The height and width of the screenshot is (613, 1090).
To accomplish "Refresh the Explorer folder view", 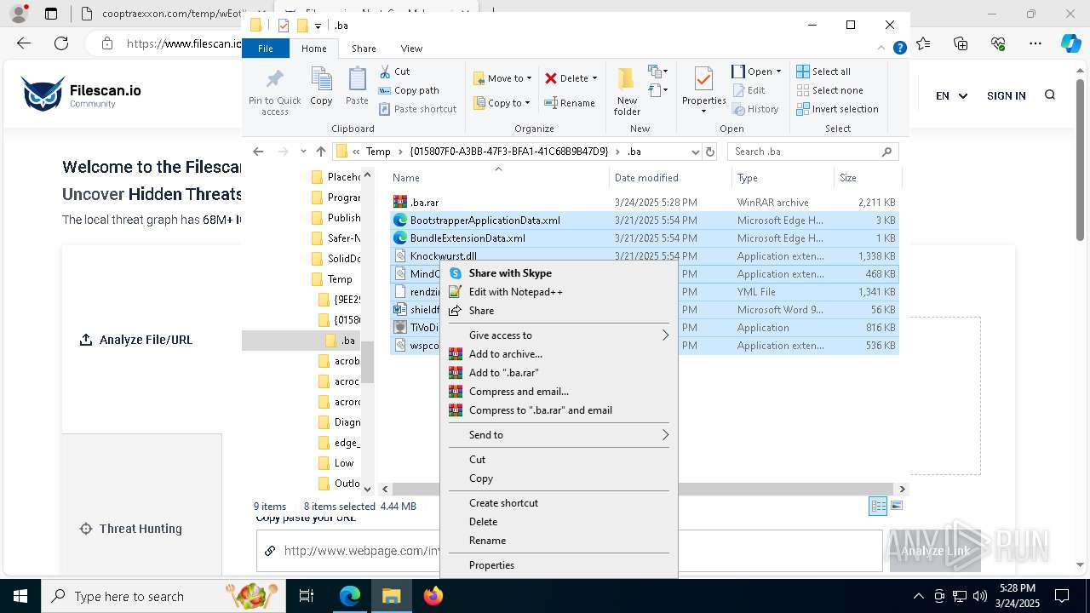I will (x=710, y=152).
